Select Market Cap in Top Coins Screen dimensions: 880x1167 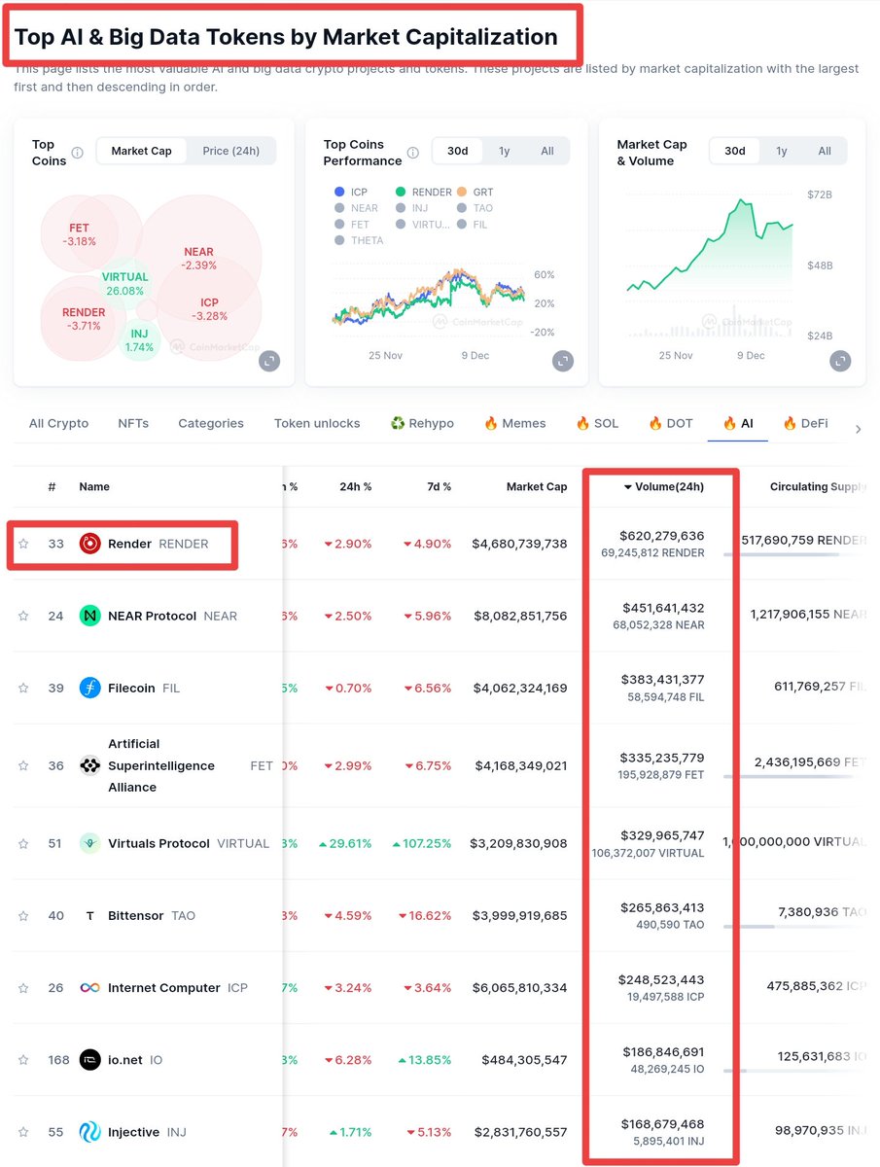point(141,151)
